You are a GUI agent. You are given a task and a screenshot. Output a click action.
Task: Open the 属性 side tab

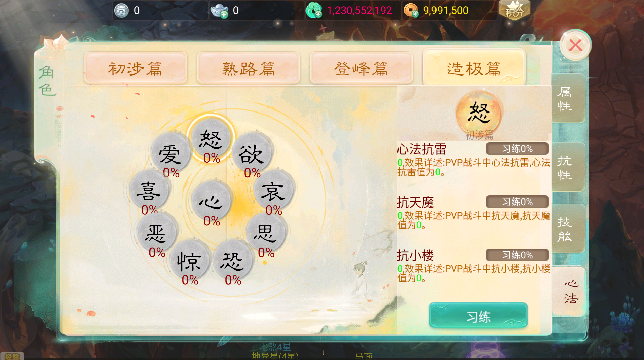coord(568,99)
